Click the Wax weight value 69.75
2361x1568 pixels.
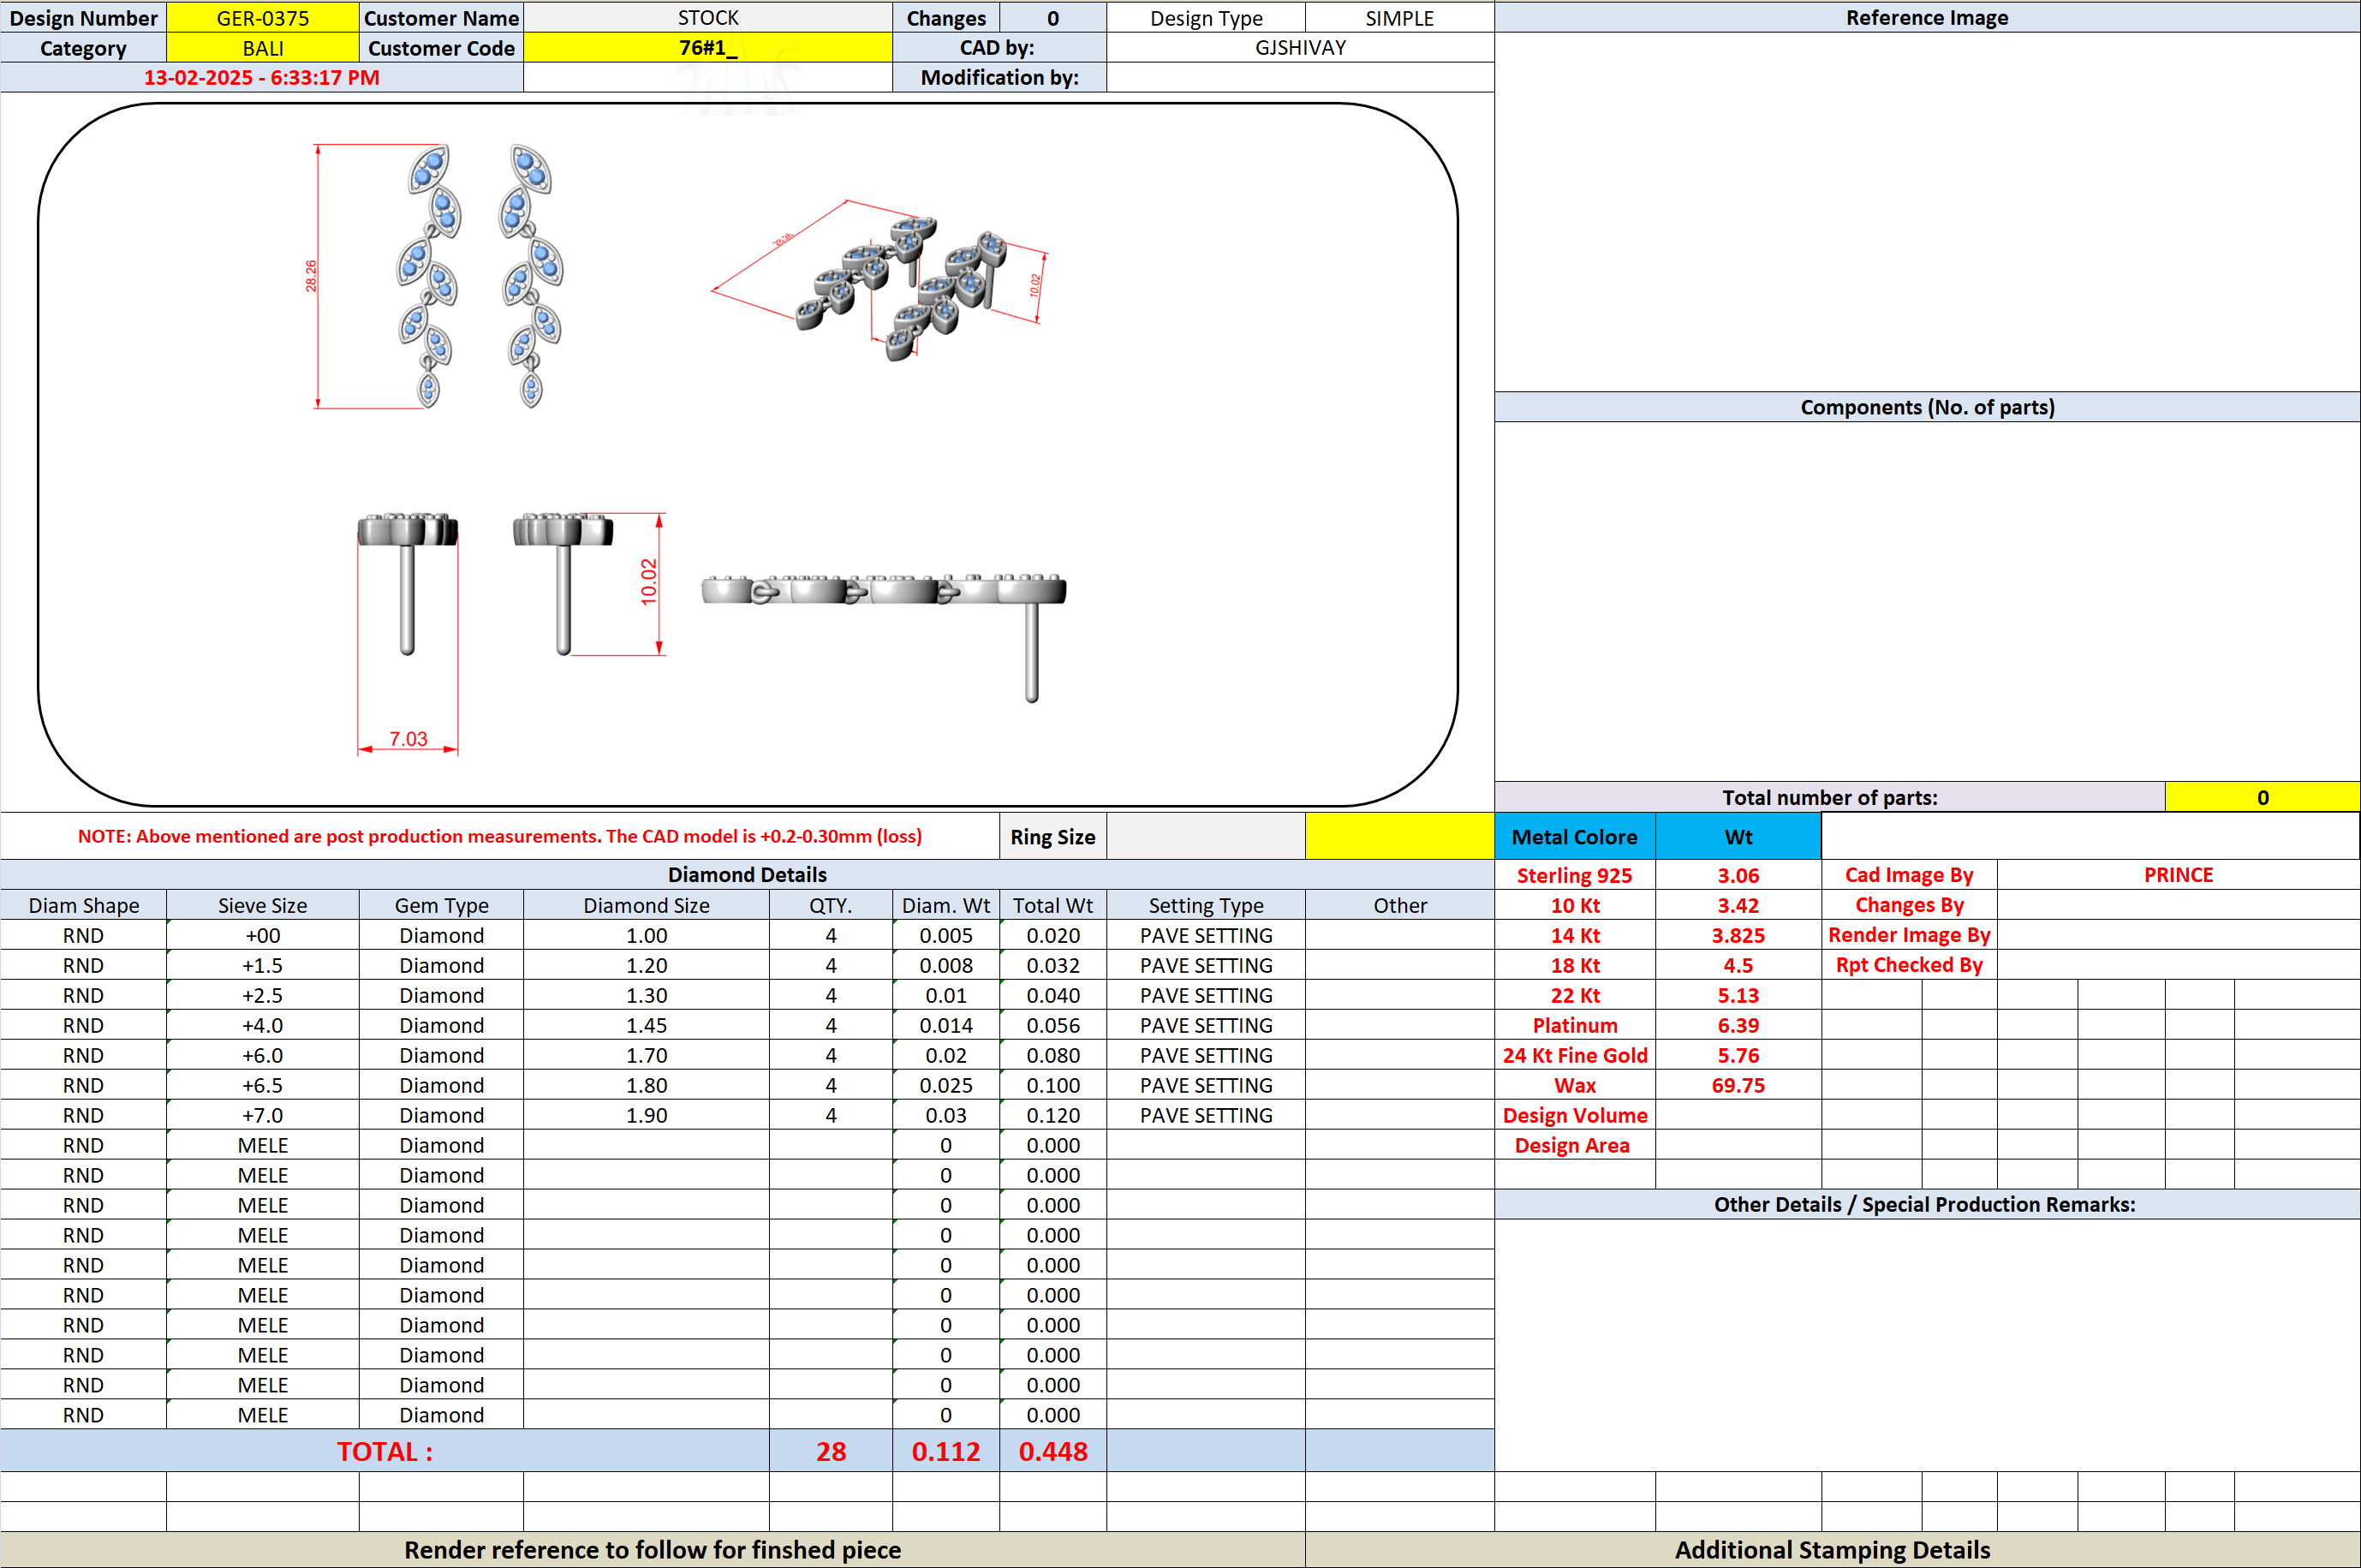point(1738,1085)
